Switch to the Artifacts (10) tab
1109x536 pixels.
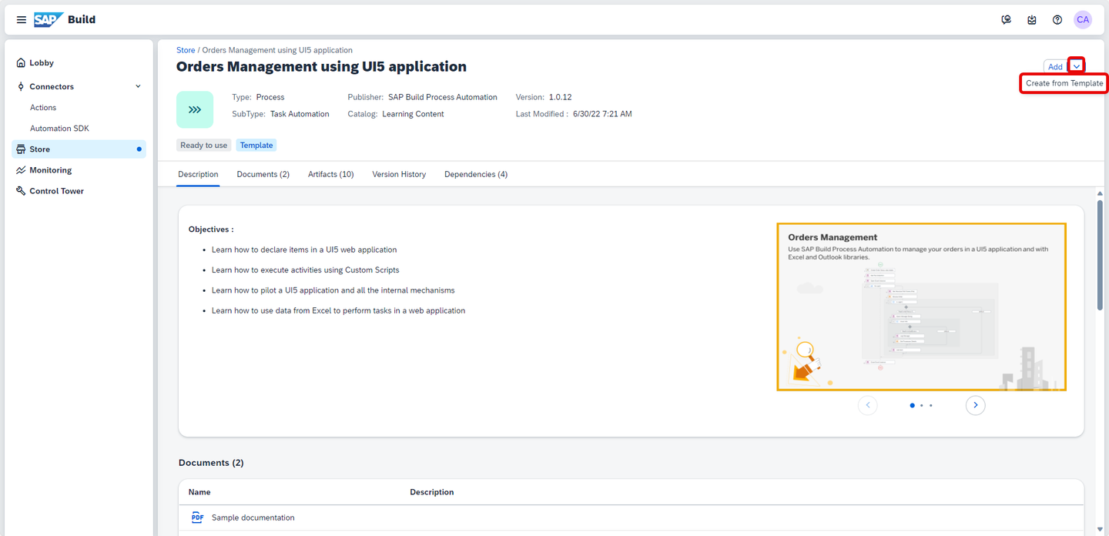coord(330,174)
